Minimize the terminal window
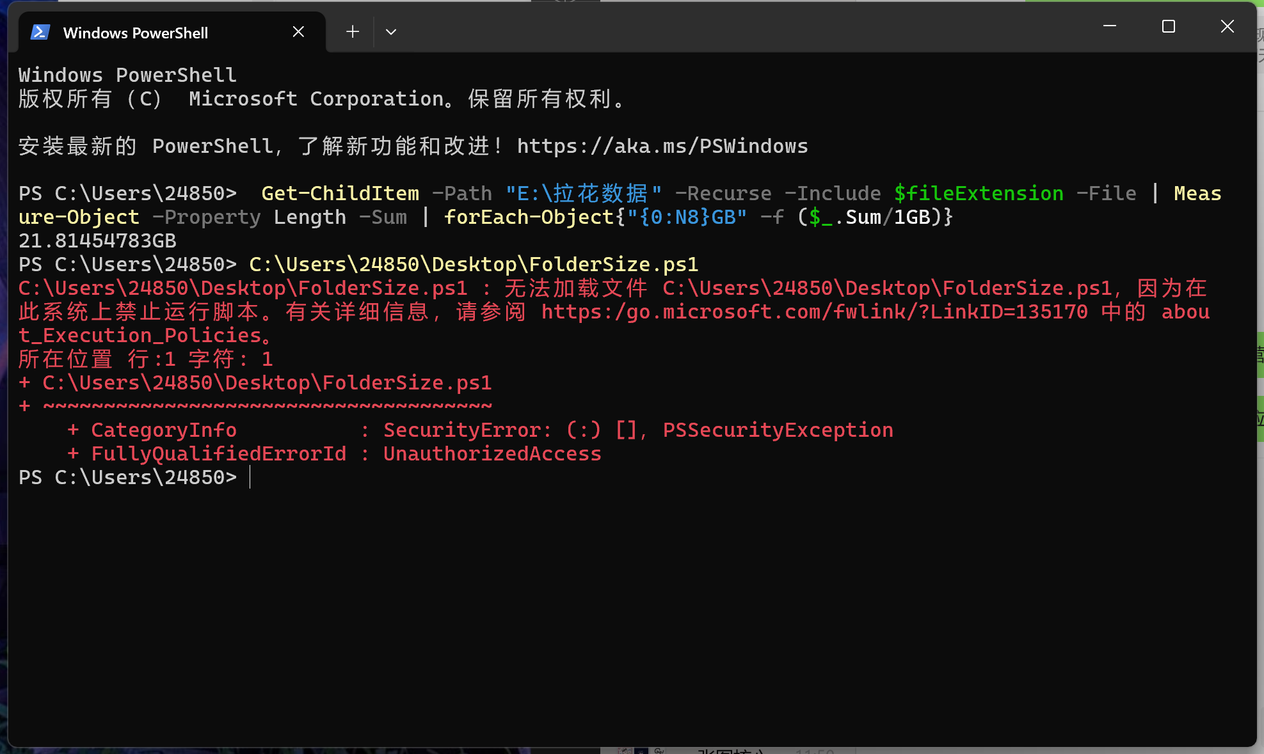 click(1109, 26)
